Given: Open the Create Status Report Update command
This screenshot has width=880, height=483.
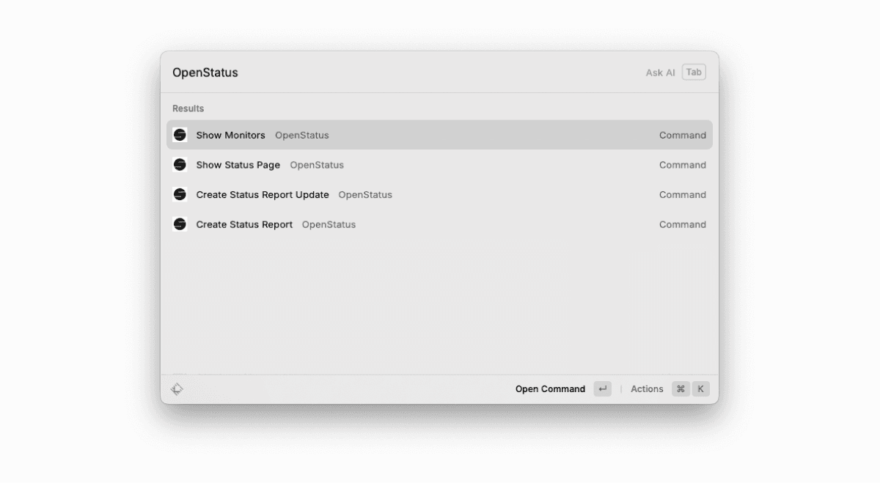Looking at the screenshot, I should point(263,194).
